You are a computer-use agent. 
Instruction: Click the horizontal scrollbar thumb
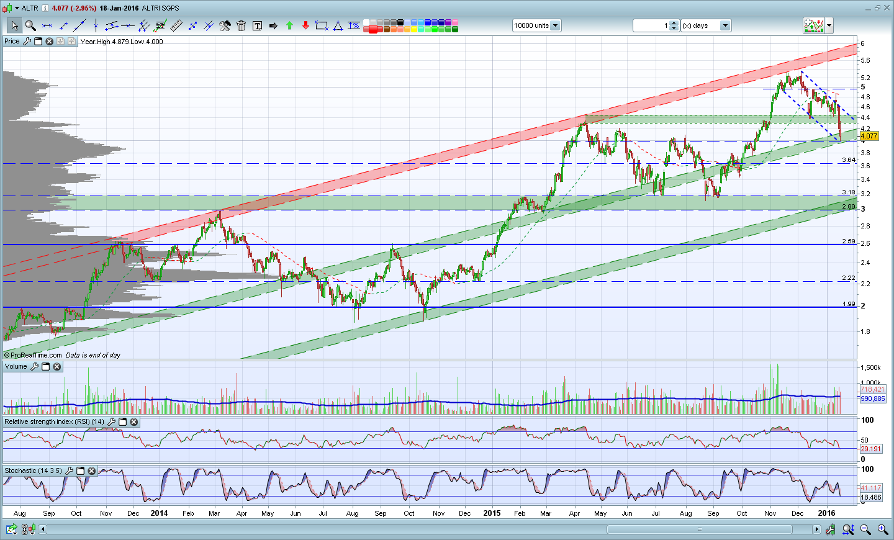click(700, 529)
